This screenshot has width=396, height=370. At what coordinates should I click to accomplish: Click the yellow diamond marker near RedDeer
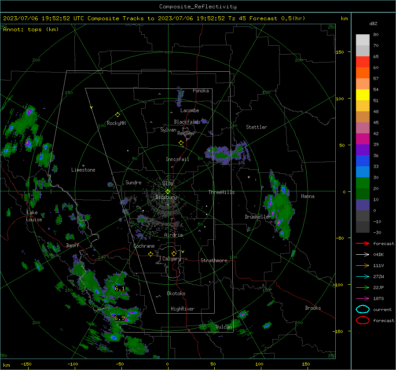[x=181, y=143]
